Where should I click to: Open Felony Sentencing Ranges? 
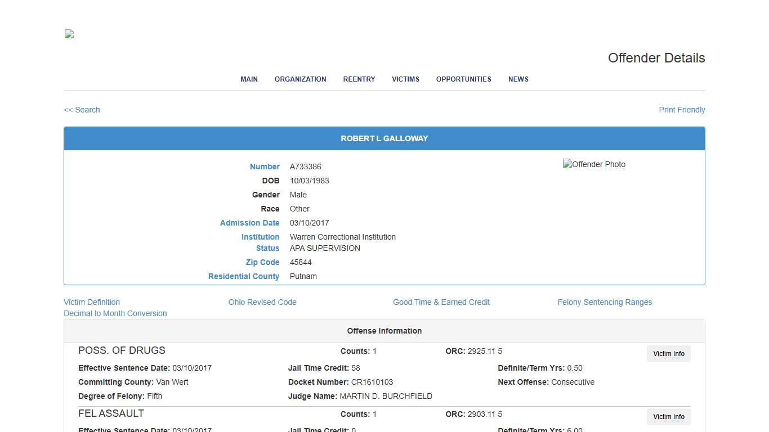pos(605,302)
